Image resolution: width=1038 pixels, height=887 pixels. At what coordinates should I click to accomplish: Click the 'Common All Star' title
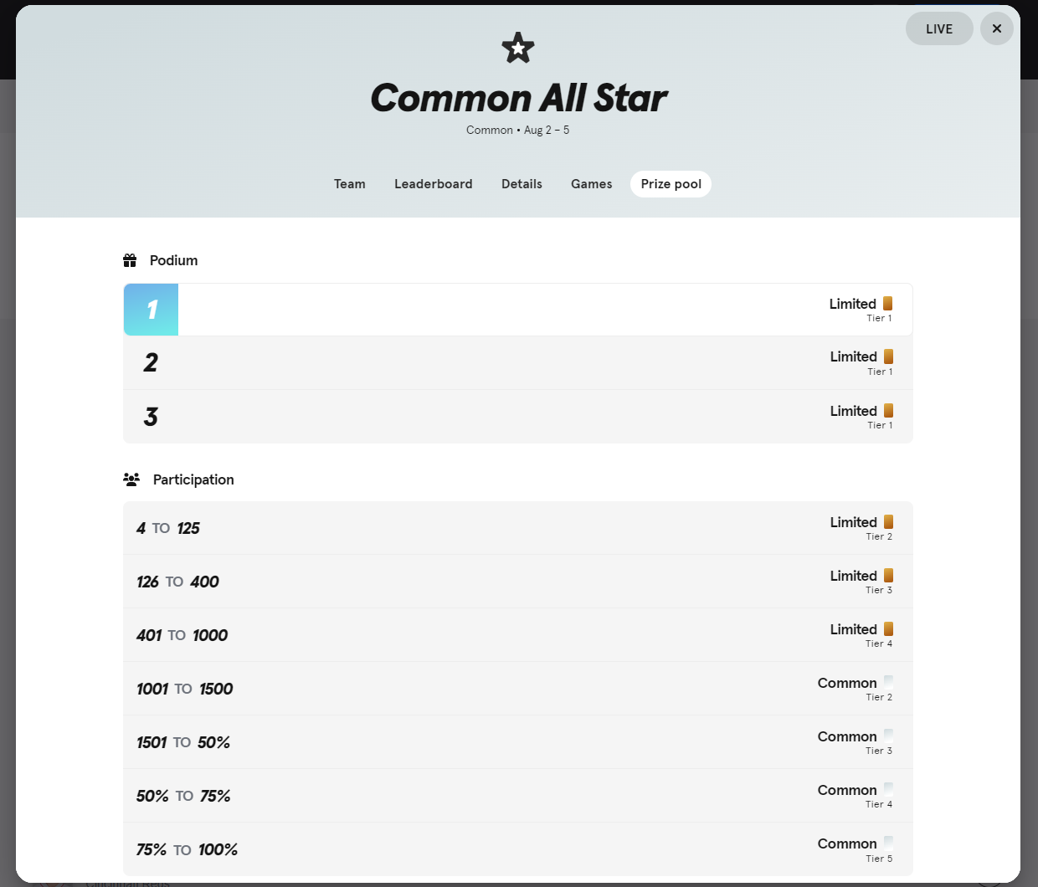coord(519,98)
